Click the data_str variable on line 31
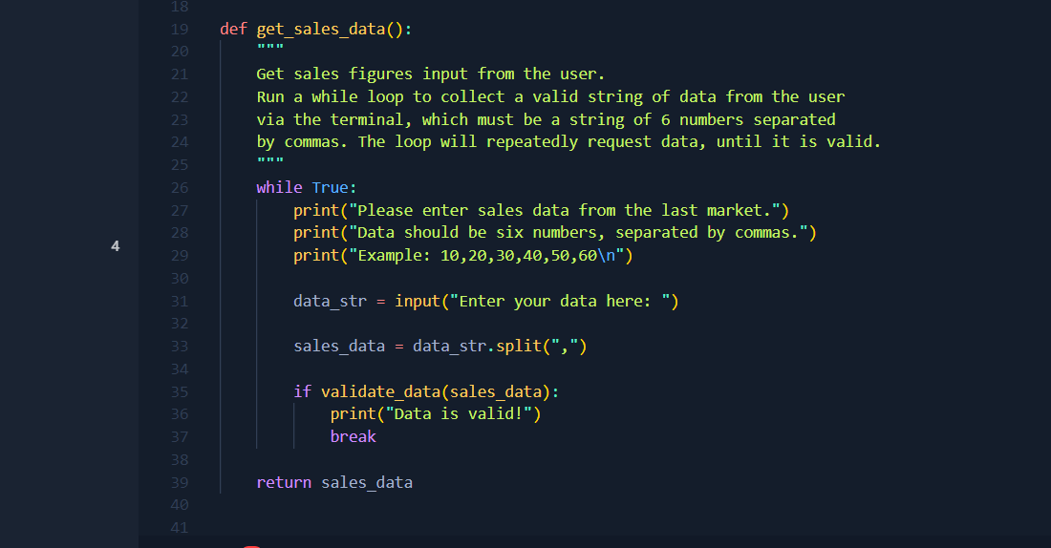1051x548 pixels. 330,302
